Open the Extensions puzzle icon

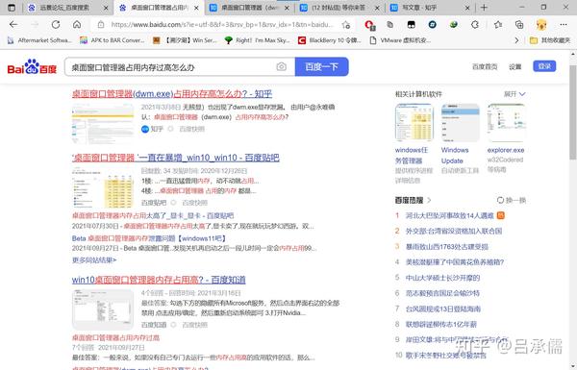click(x=475, y=25)
